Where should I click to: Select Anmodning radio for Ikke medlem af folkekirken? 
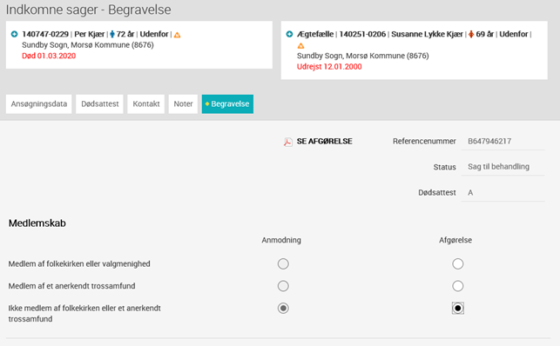click(x=283, y=309)
